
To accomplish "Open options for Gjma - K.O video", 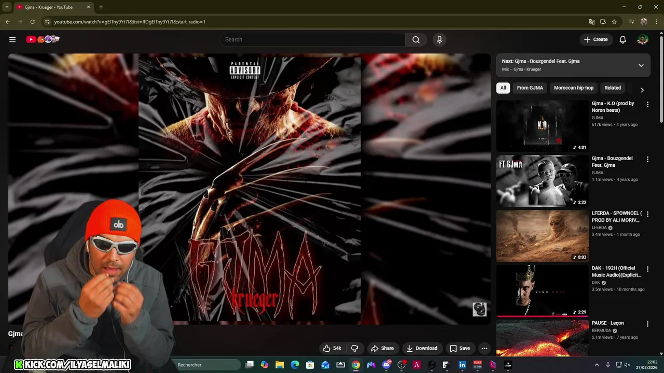I will click(647, 104).
